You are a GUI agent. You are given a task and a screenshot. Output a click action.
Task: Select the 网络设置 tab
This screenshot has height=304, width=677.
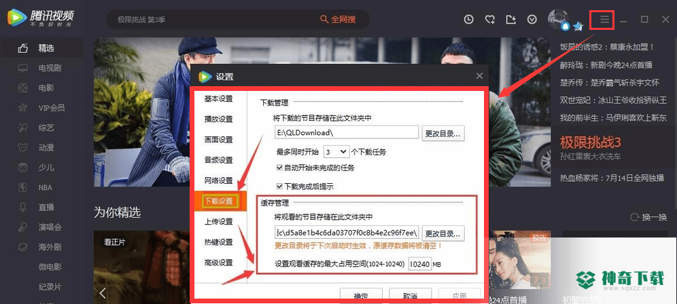point(219,180)
